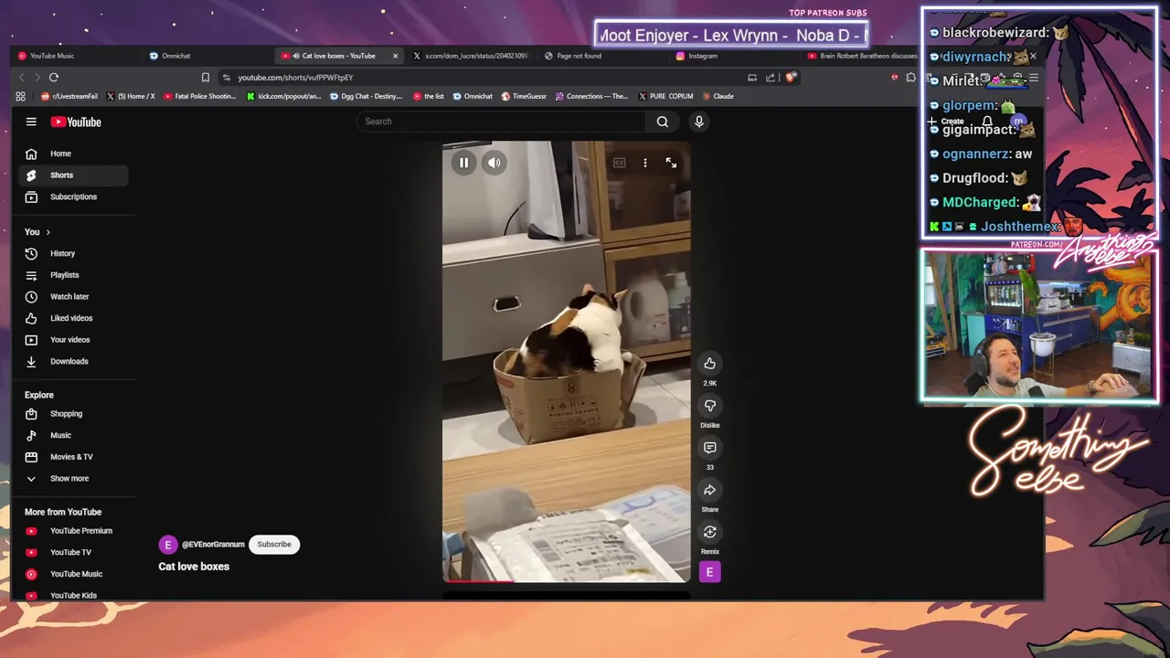The height and width of the screenshot is (658, 1170).
Task: Share the Short
Action: pyautogui.click(x=709, y=490)
